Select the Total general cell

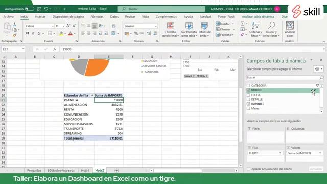79,139
